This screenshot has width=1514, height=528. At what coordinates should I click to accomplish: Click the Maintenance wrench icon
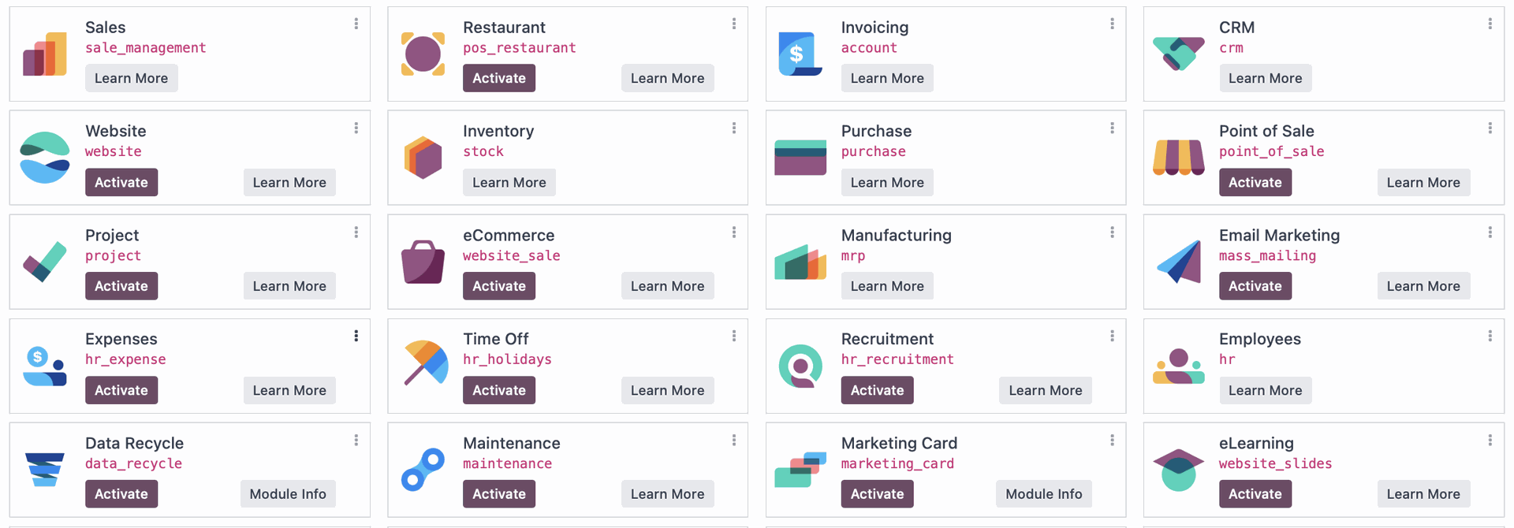coord(423,469)
